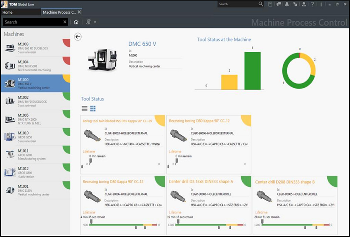This screenshot has height=237, width=350.
Task: Select machine M1000 DMC 650 V
Action: [35, 83]
